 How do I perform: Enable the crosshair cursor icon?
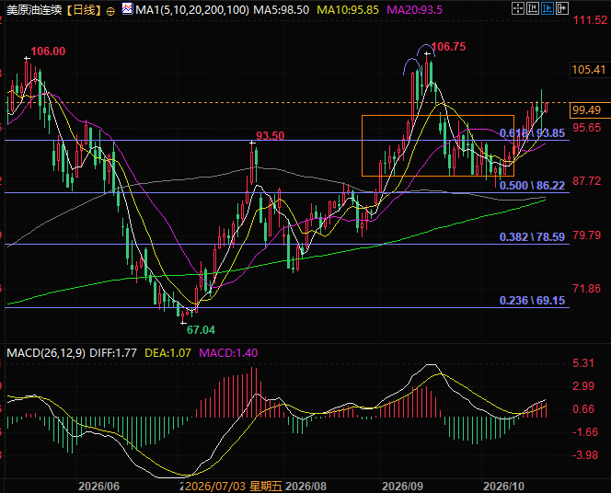(x=518, y=8)
